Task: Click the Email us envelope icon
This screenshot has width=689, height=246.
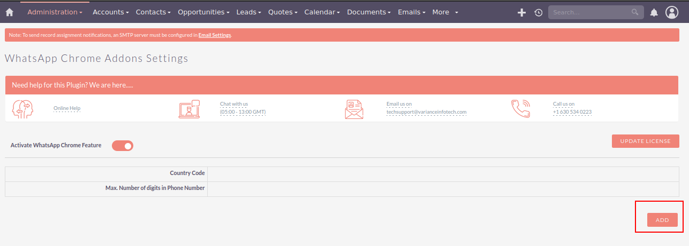Action: point(354,109)
